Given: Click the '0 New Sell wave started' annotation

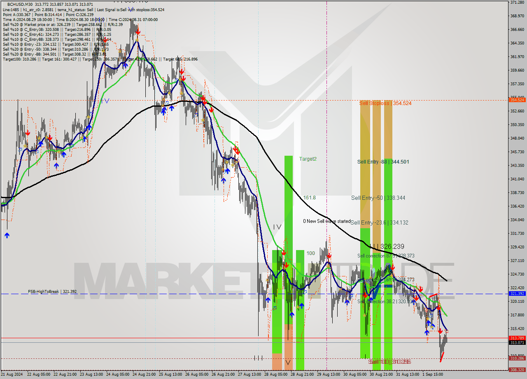Looking at the screenshot, I should point(327,221).
